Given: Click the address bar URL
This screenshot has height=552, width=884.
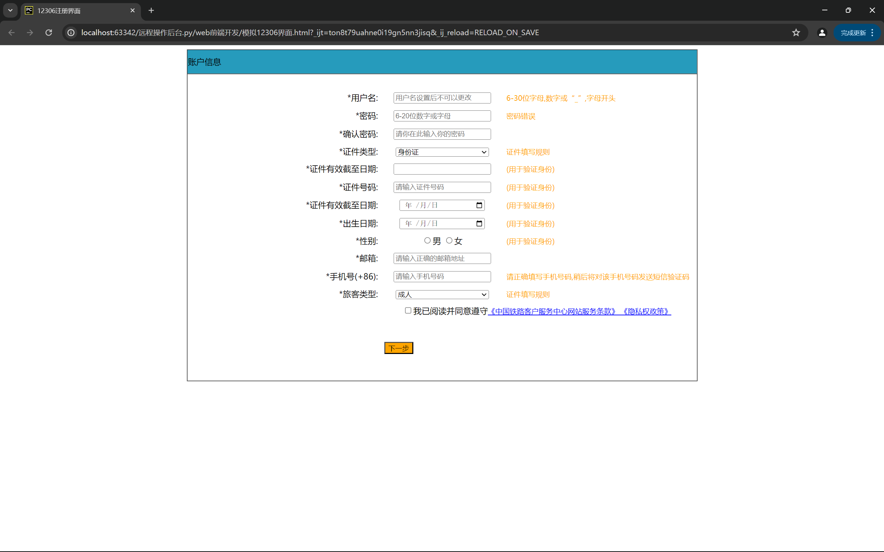Looking at the screenshot, I should pos(310,32).
